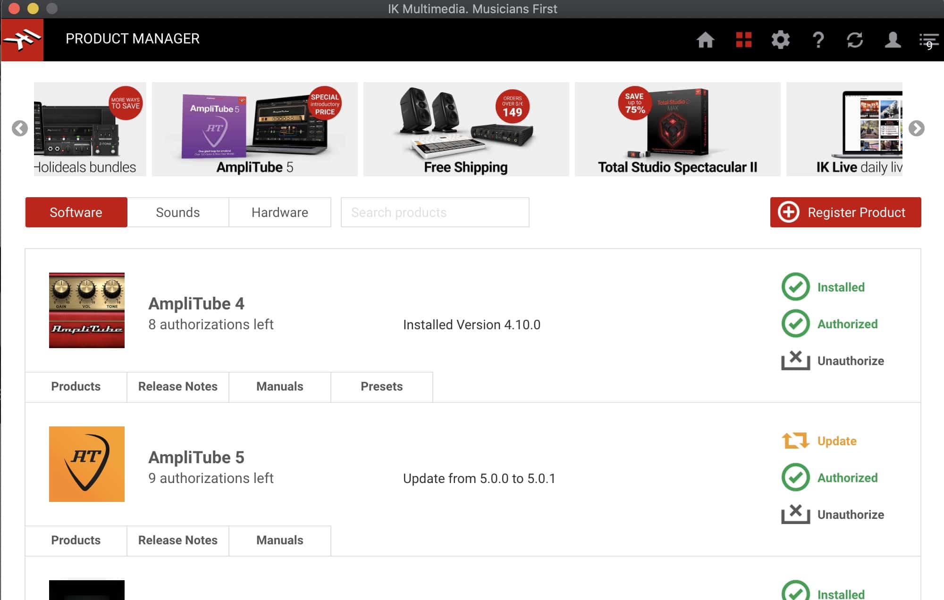Open Free Shipping promo banner
The height and width of the screenshot is (600, 944).
pos(466,129)
